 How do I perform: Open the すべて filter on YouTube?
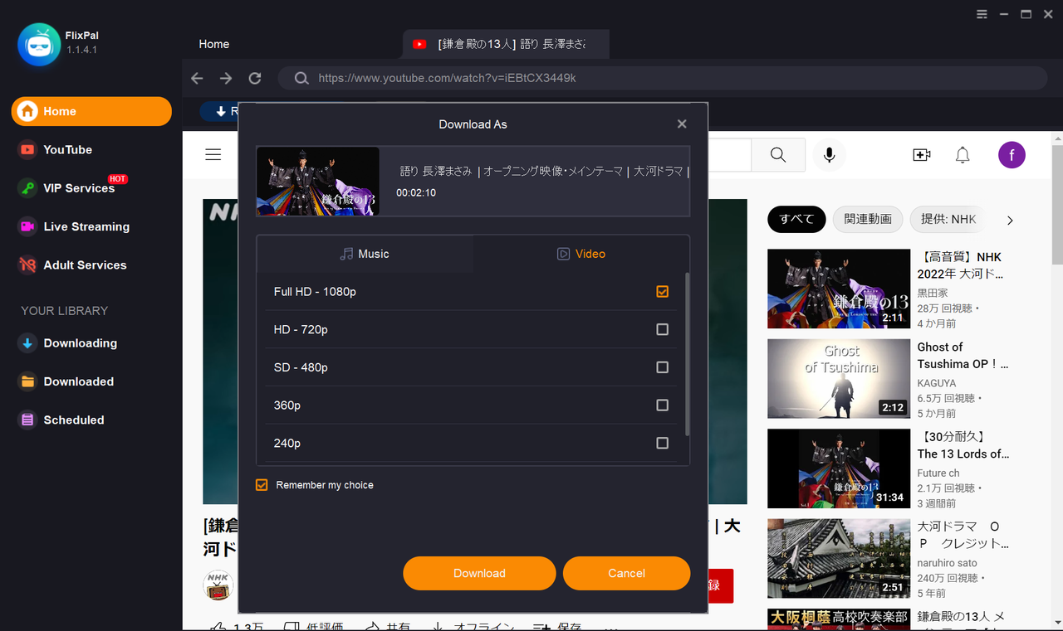click(x=796, y=219)
